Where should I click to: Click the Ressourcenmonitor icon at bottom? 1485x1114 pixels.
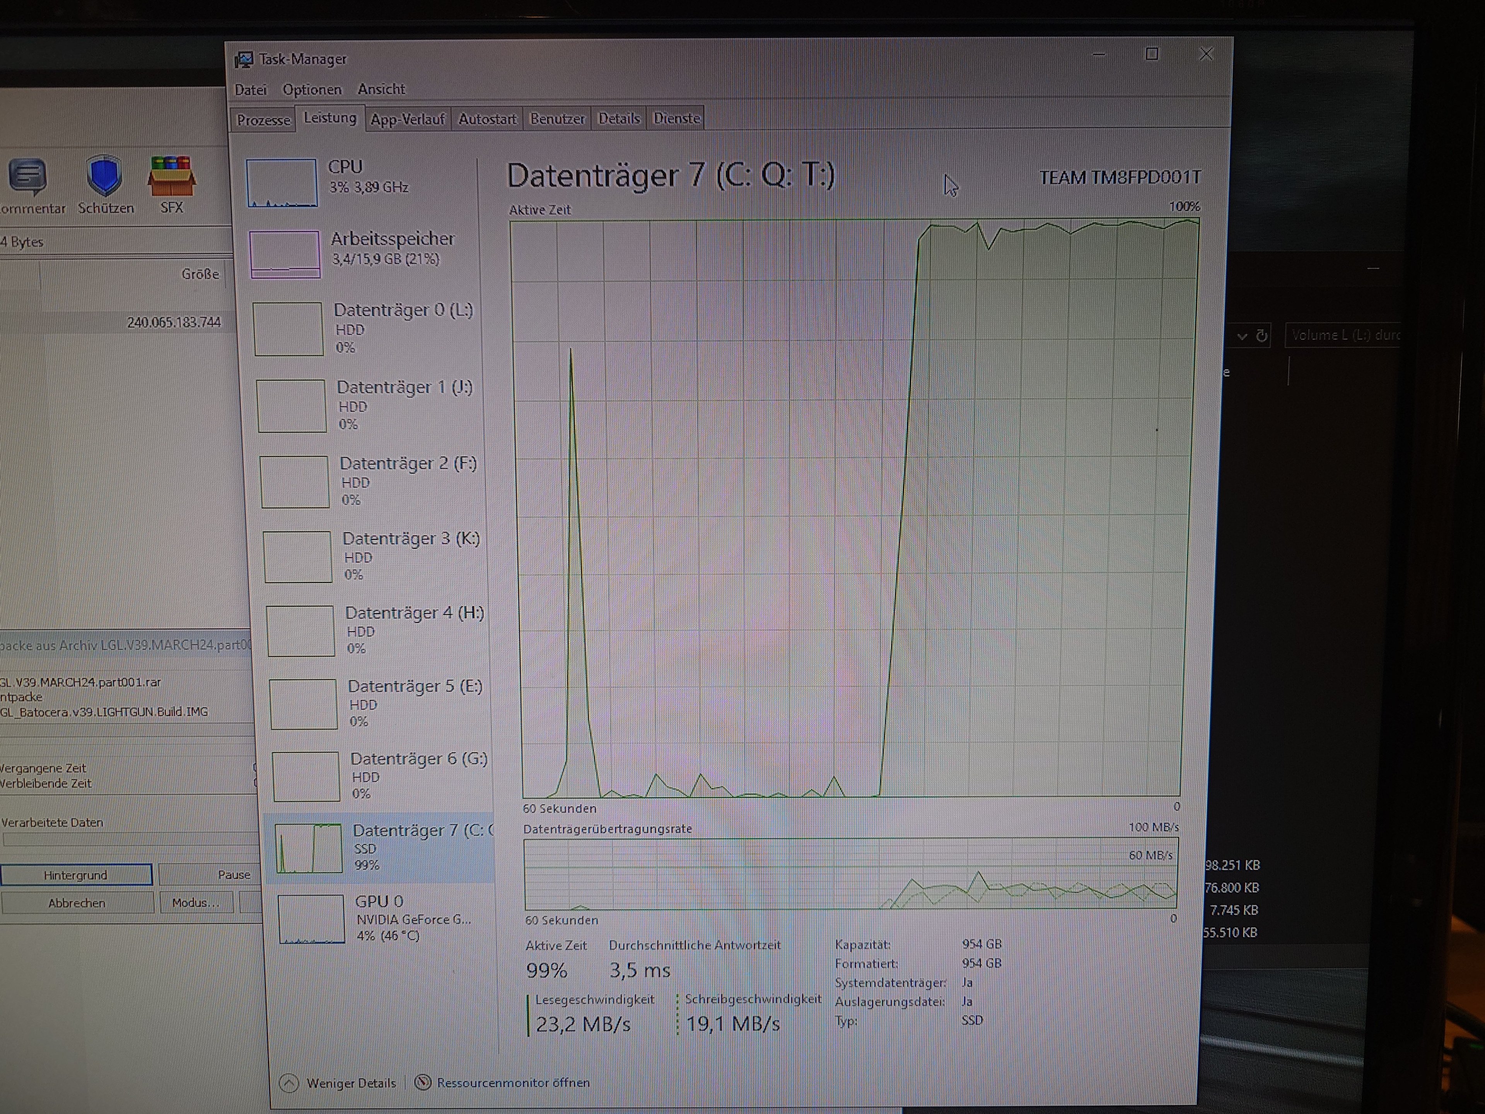(423, 1082)
